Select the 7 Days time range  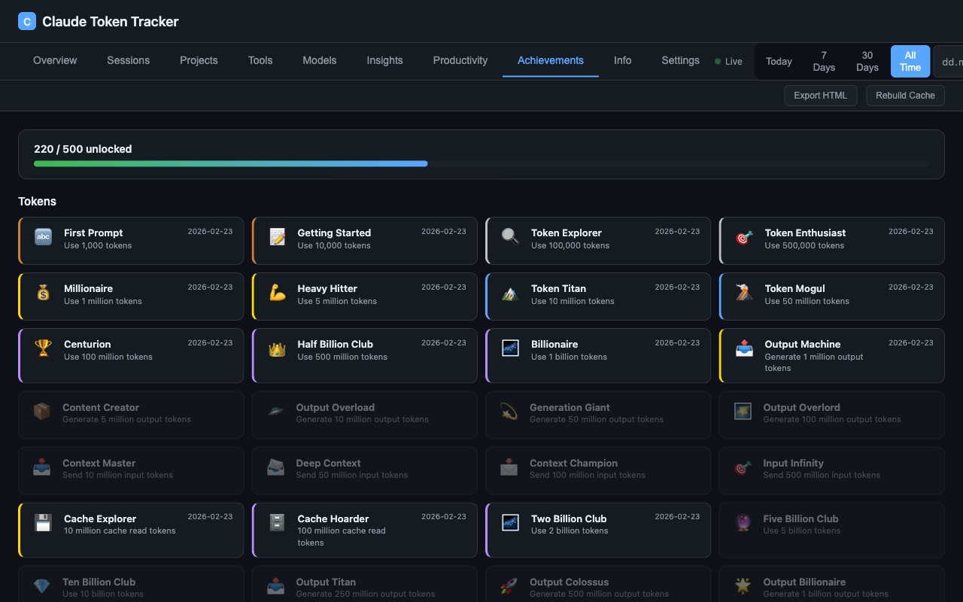(823, 61)
